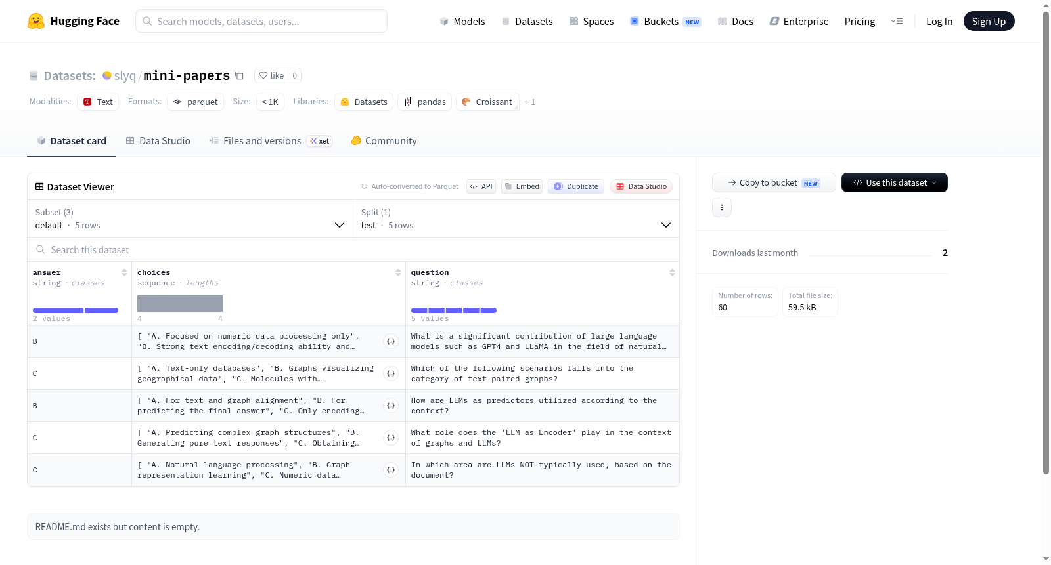Click the xet badge on Files tab
1051x565 pixels.
click(x=320, y=141)
